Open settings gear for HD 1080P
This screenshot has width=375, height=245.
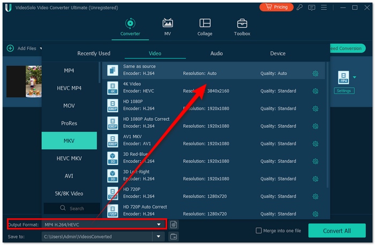coord(316,109)
